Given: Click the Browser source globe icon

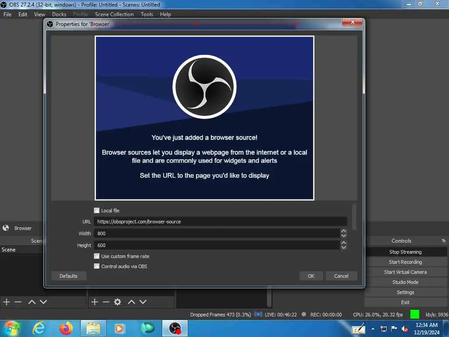Looking at the screenshot, I should (x=6, y=228).
